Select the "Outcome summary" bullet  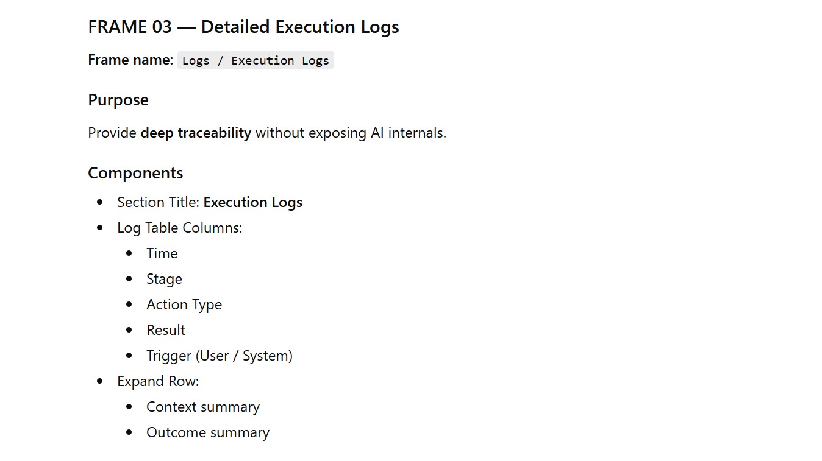click(x=208, y=432)
